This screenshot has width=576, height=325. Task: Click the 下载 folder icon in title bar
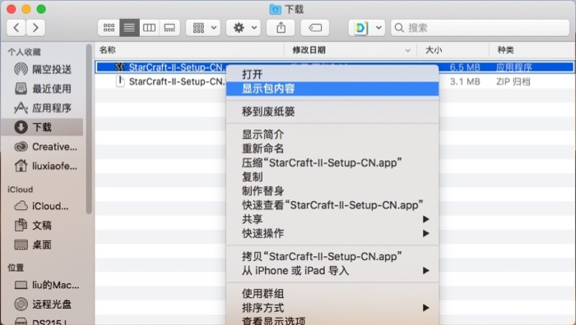275,9
